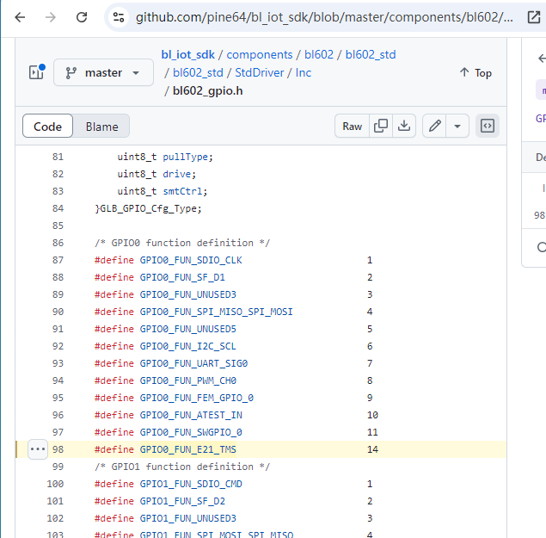Close symbols pane back arrow at right edge

coord(542,59)
